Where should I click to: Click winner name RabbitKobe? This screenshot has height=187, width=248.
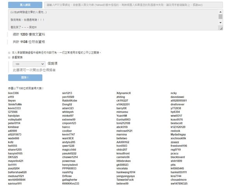[70, 101]
